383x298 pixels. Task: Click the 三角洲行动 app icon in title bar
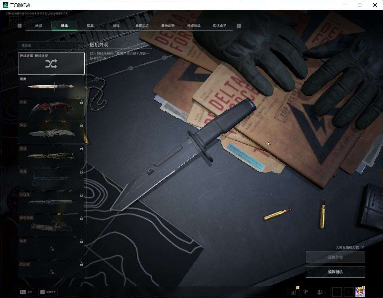(5, 5)
